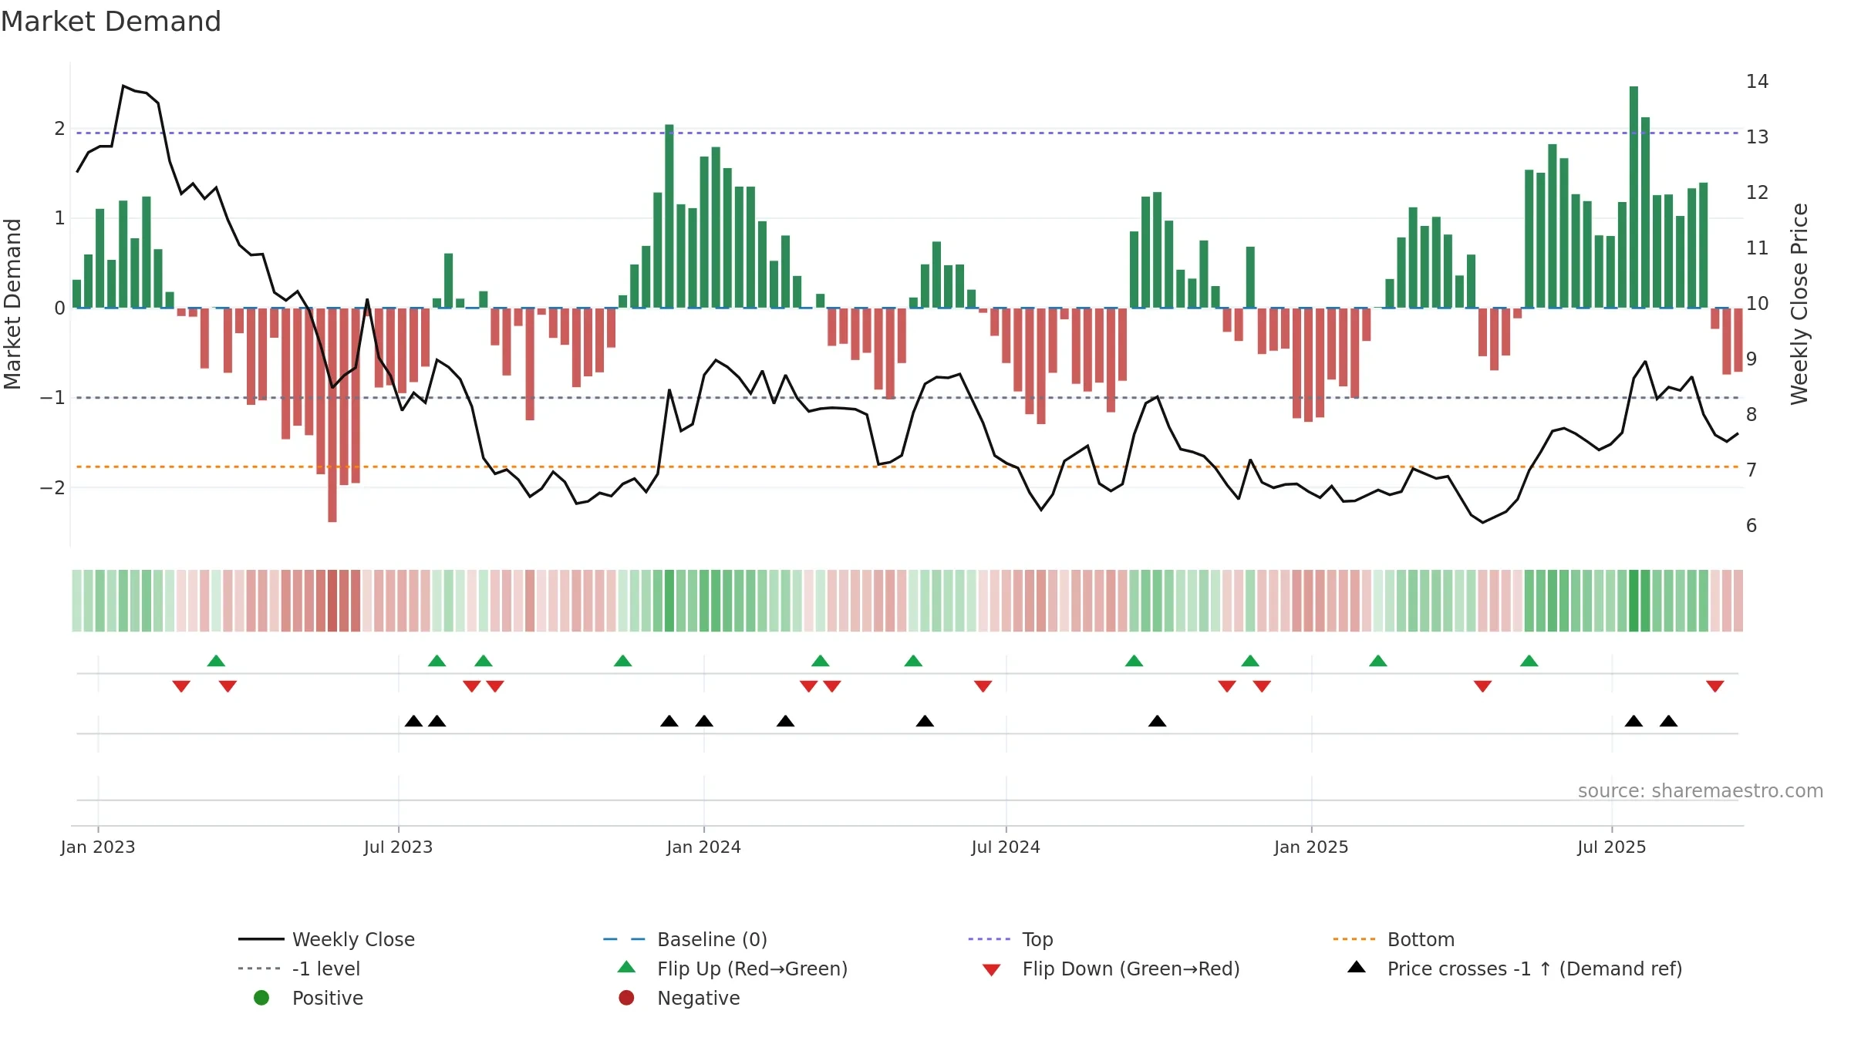Click the first green flip-up marker in early 2023
The height and width of the screenshot is (1041, 1851).
[x=216, y=661]
